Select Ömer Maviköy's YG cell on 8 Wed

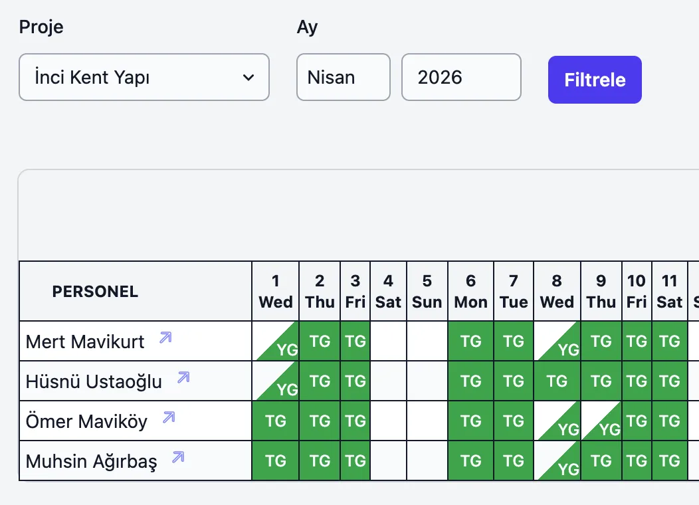coord(557,421)
